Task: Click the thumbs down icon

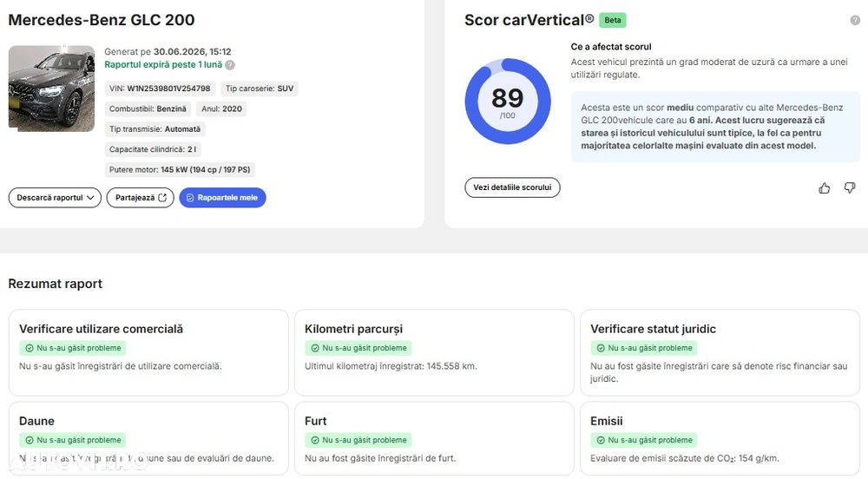Action: 850,188
